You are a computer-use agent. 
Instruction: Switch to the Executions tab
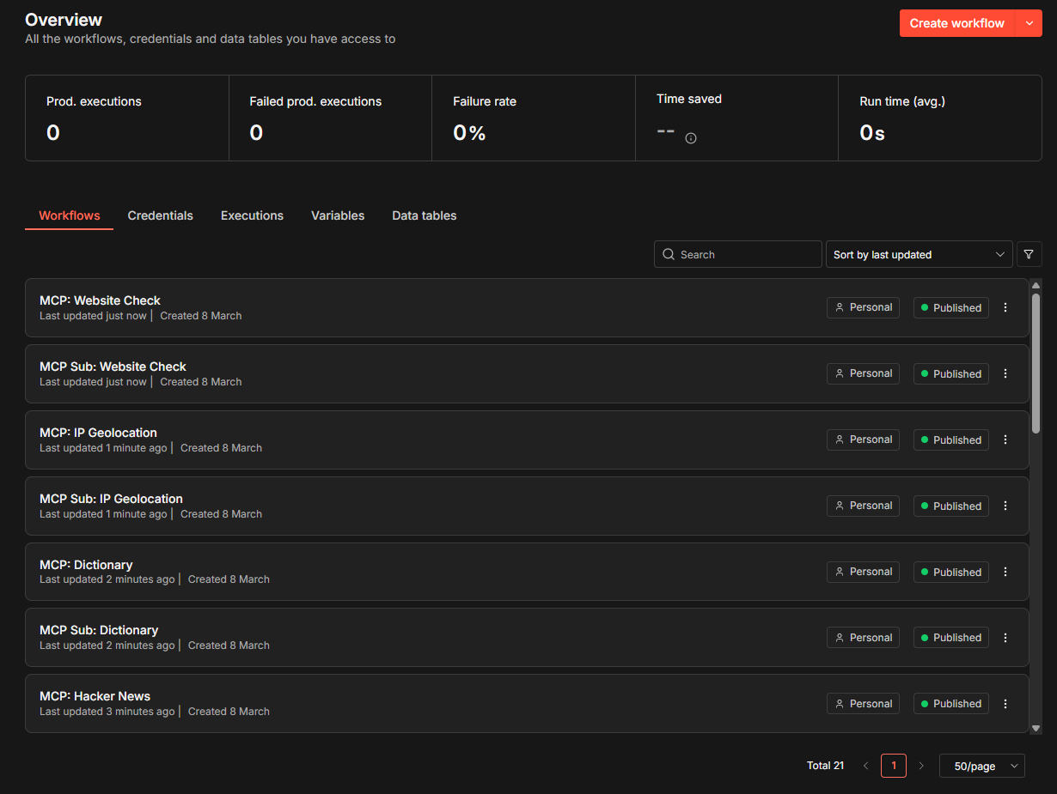[252, 215]
